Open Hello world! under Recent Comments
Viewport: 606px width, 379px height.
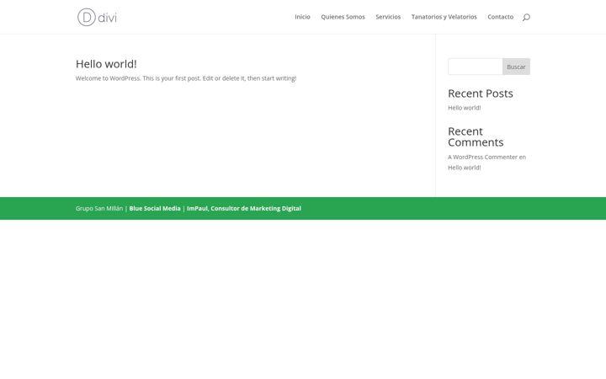tap(464, 168)
